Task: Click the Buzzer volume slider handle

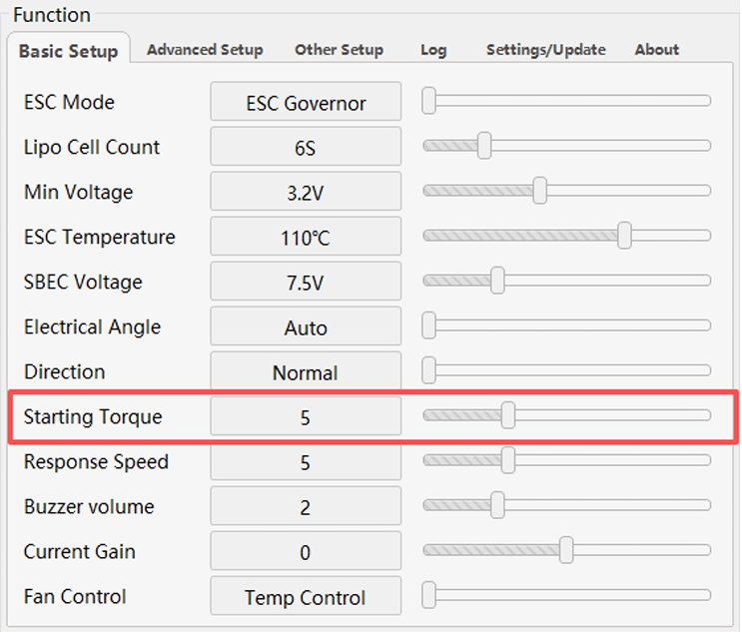Action: coord(497,505)
